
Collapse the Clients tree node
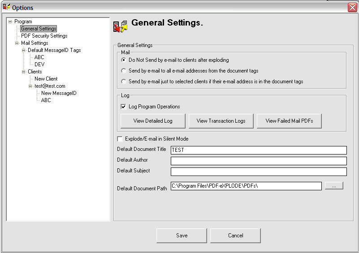pos(23,72)
